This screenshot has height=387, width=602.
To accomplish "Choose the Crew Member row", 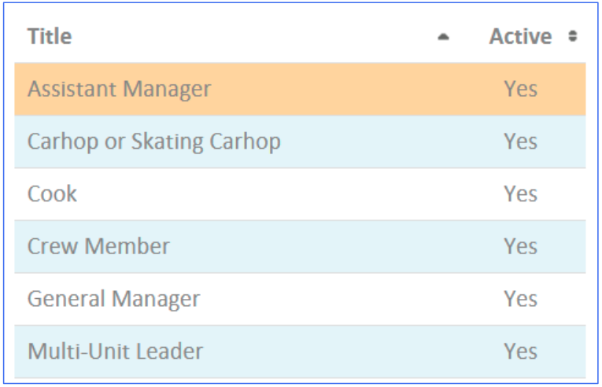I will click(x=301, y=246).
